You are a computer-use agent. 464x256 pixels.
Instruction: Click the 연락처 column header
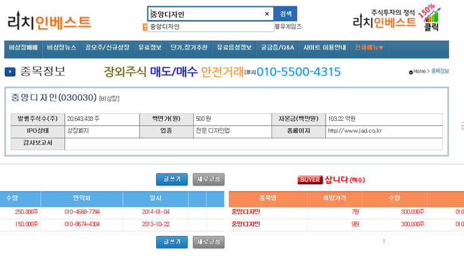82,198
